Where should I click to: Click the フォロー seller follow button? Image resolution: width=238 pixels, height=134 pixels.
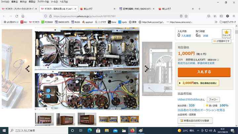[x=214, y=99]
